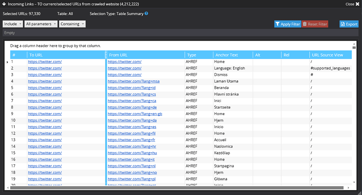Select the 'Startpagina' anchor text cell
This screenshot has height=195, width=362.
[x=233, y=166]
